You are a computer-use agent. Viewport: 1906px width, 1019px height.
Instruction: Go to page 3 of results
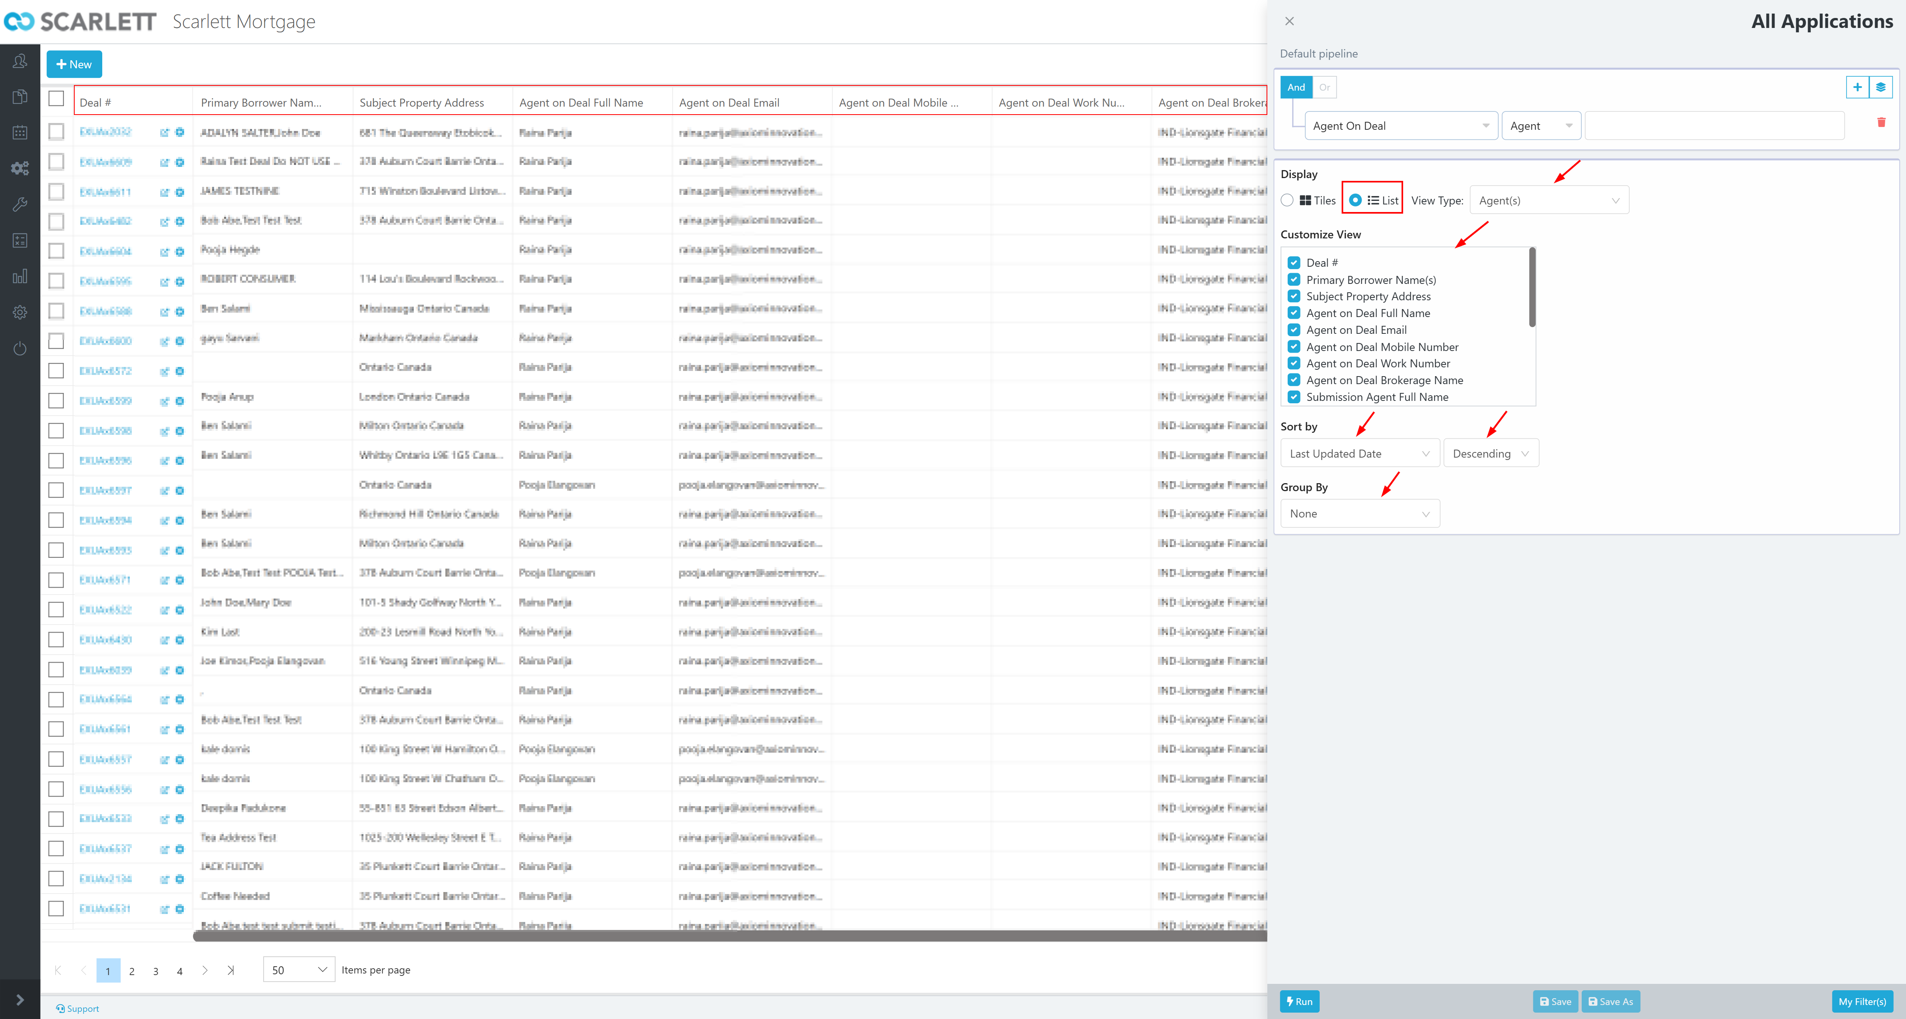155,971
